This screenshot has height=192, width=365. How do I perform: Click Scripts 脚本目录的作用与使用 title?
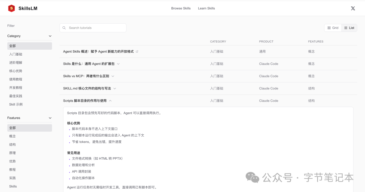tap(85, 101)
